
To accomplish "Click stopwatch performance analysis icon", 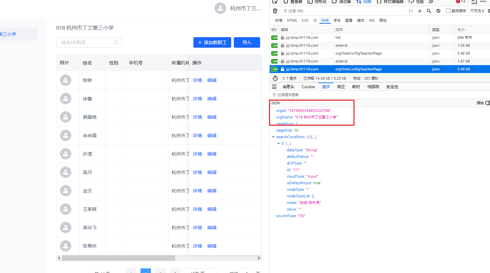I will (x=275, y=78).
